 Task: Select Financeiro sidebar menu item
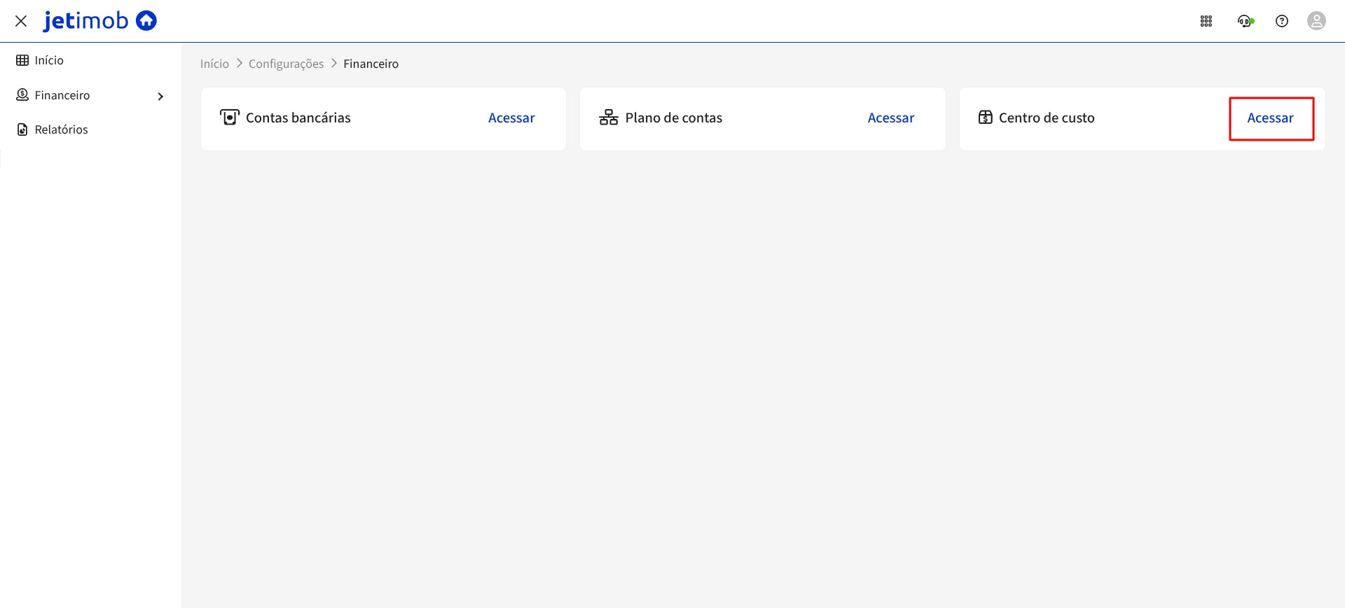[62, 95]
